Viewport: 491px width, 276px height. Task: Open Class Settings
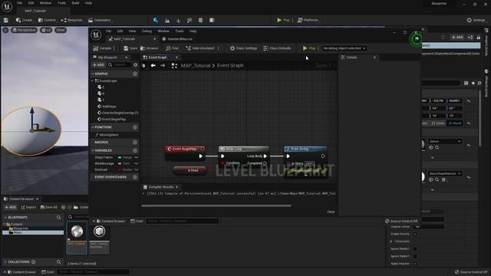point(244,48)
